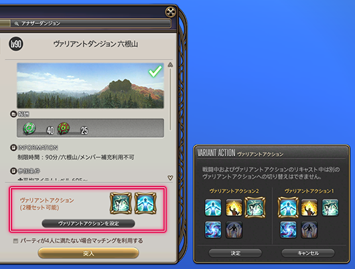Click the 六根山 dungeon preview image
The height and width of the screenshot is (269, 355).
(x=90, y=86)
